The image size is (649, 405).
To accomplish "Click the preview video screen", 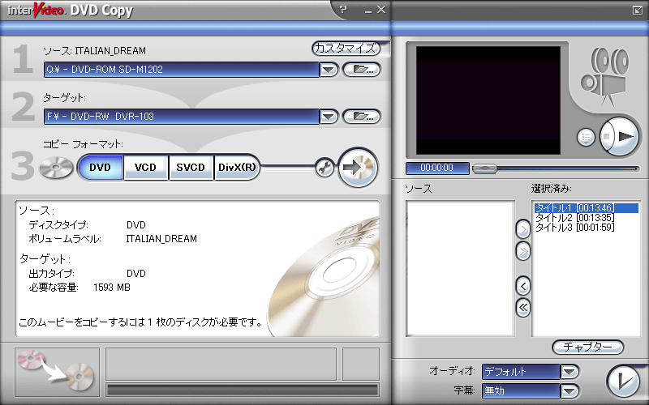I will 488,100.
